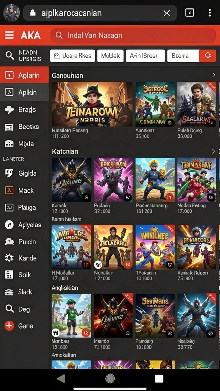Click the Kande gear icon
The image size is (220, 391).
pyautogui.click(x=9, y=258)
